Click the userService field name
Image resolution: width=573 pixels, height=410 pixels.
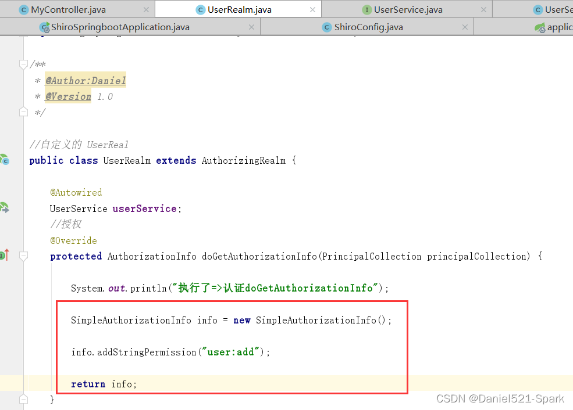(144, 208)
